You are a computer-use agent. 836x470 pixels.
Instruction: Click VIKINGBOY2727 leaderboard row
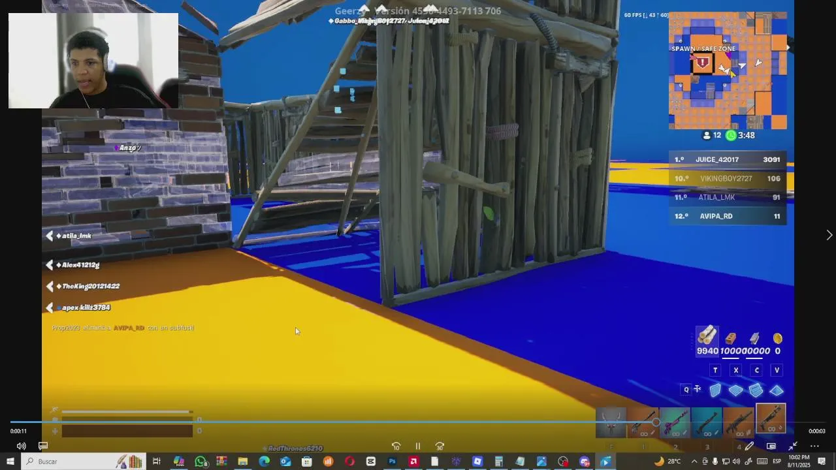point(728,178)
